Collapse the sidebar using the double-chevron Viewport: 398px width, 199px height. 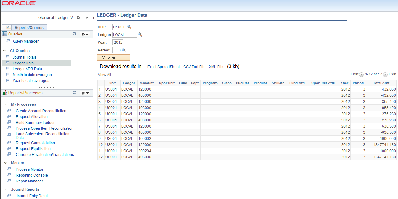tap(87, 18)
